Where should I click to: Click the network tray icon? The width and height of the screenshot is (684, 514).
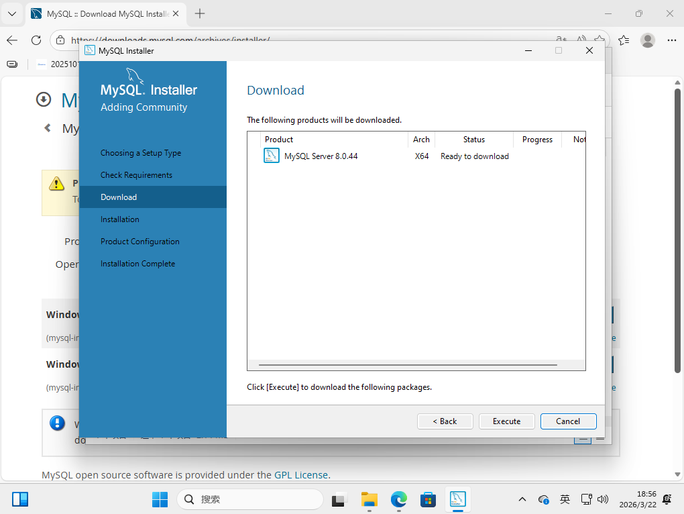point(587,499)
